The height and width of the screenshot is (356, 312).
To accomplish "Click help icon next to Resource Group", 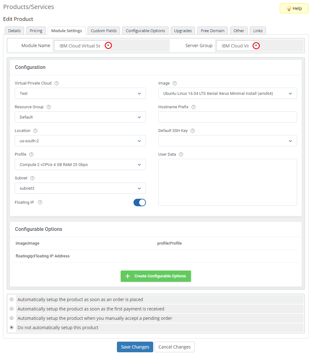I will [48, 107].
